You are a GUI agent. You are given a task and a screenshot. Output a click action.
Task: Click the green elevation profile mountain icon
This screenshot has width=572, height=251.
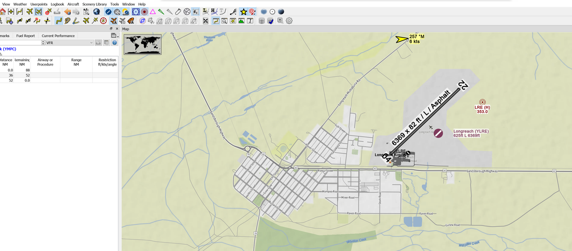(241, 21)
